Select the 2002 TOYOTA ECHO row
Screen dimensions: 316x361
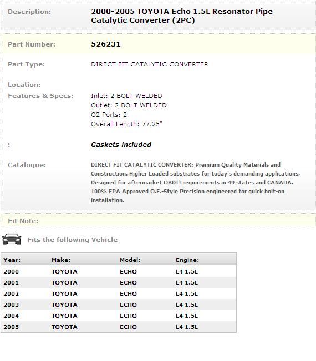119,293
